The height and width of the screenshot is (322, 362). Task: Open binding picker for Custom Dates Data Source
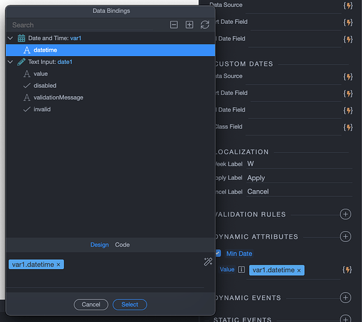[348, 77]
